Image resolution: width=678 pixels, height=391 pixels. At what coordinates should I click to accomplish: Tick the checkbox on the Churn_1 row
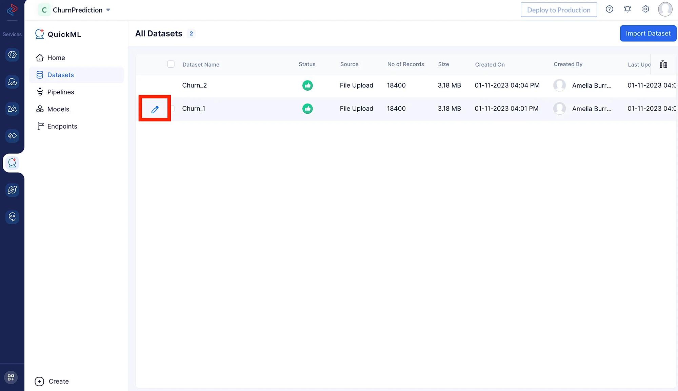pos(173,109)
